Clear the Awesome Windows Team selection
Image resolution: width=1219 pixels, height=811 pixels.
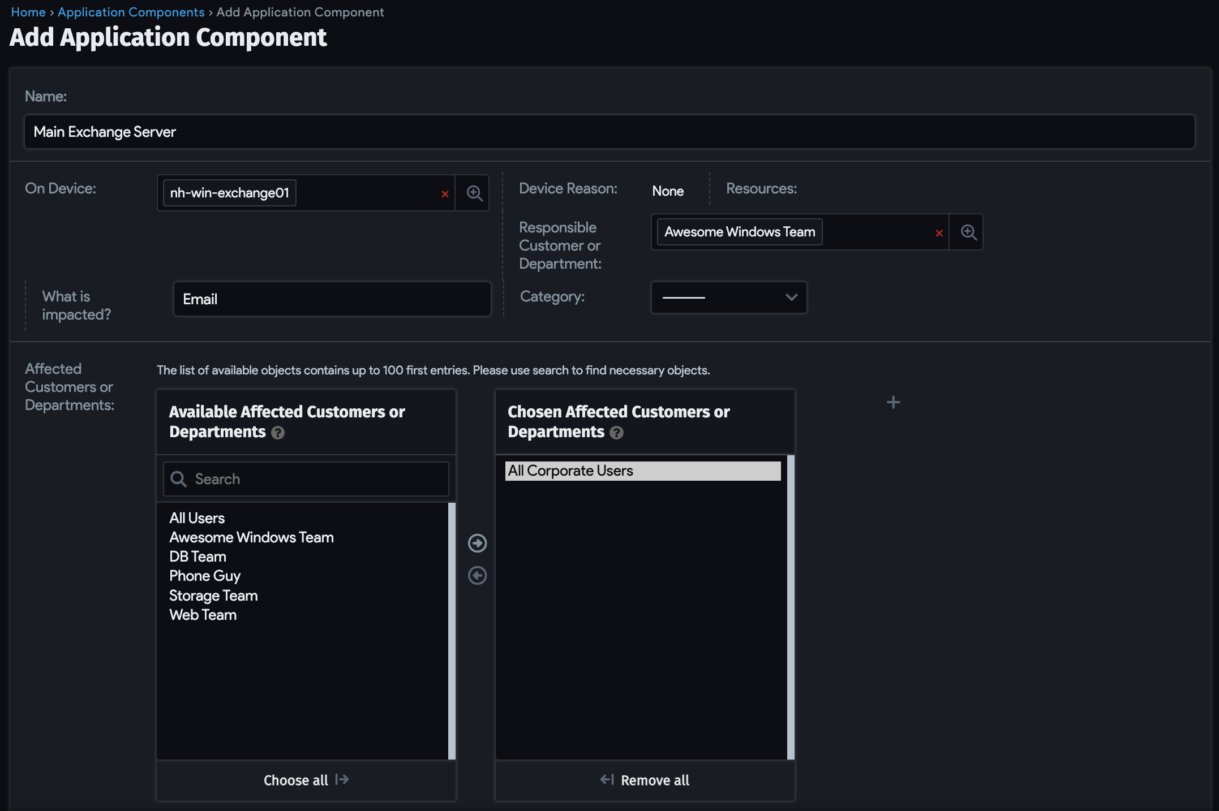pyautogui.click(x=939, y=232)
